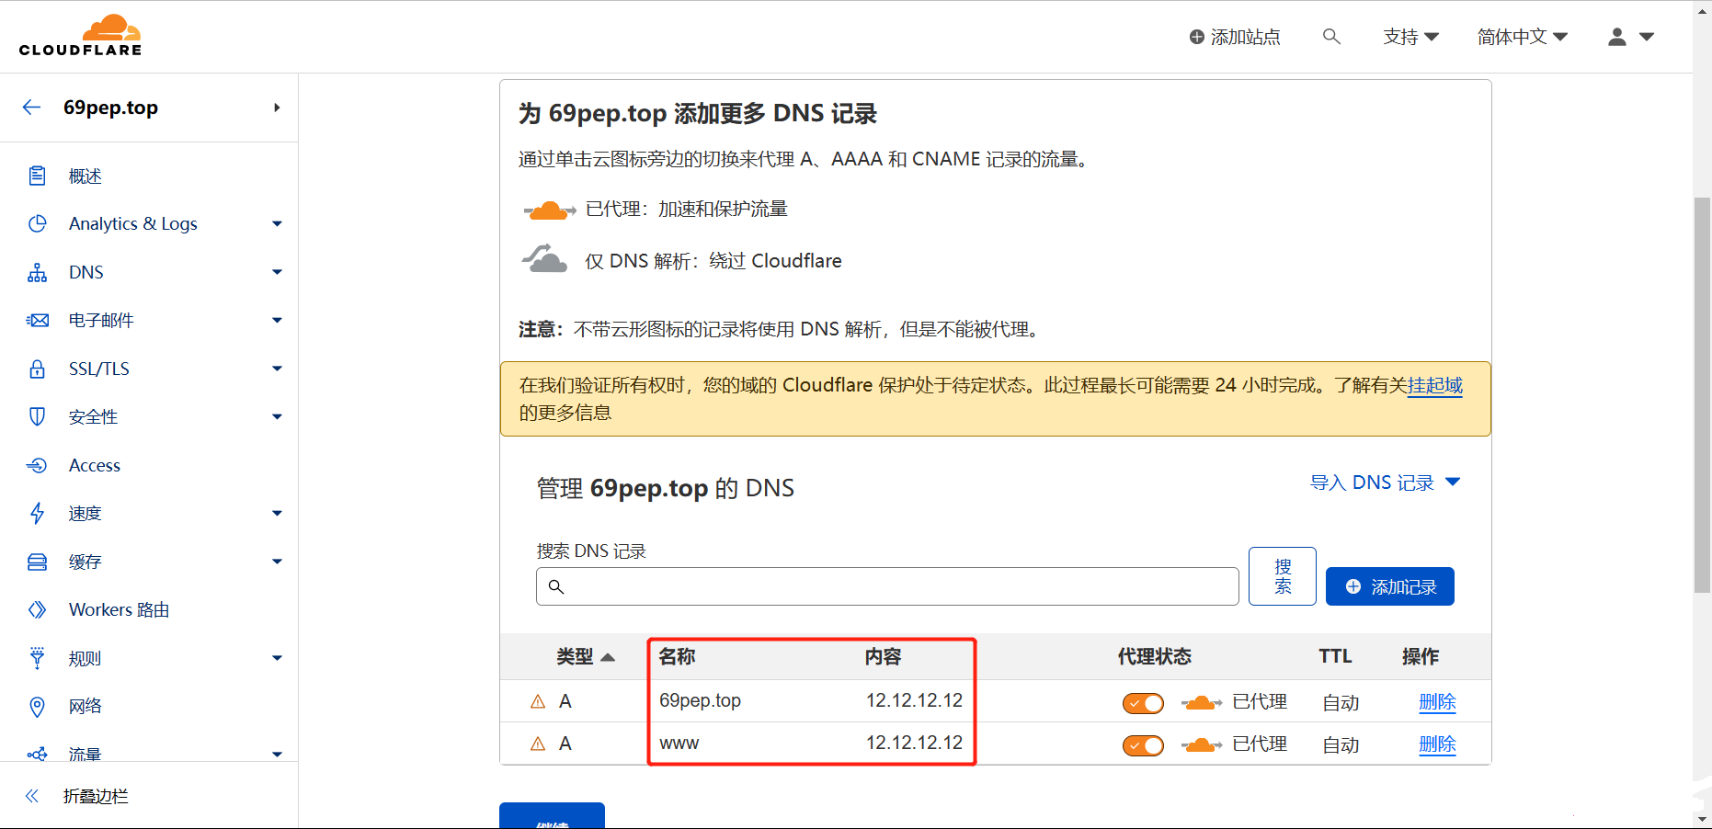1712x829 pixels.
Task: Click the orange cloud icon in the 69pep.top row
Action: pos(1201,702)
